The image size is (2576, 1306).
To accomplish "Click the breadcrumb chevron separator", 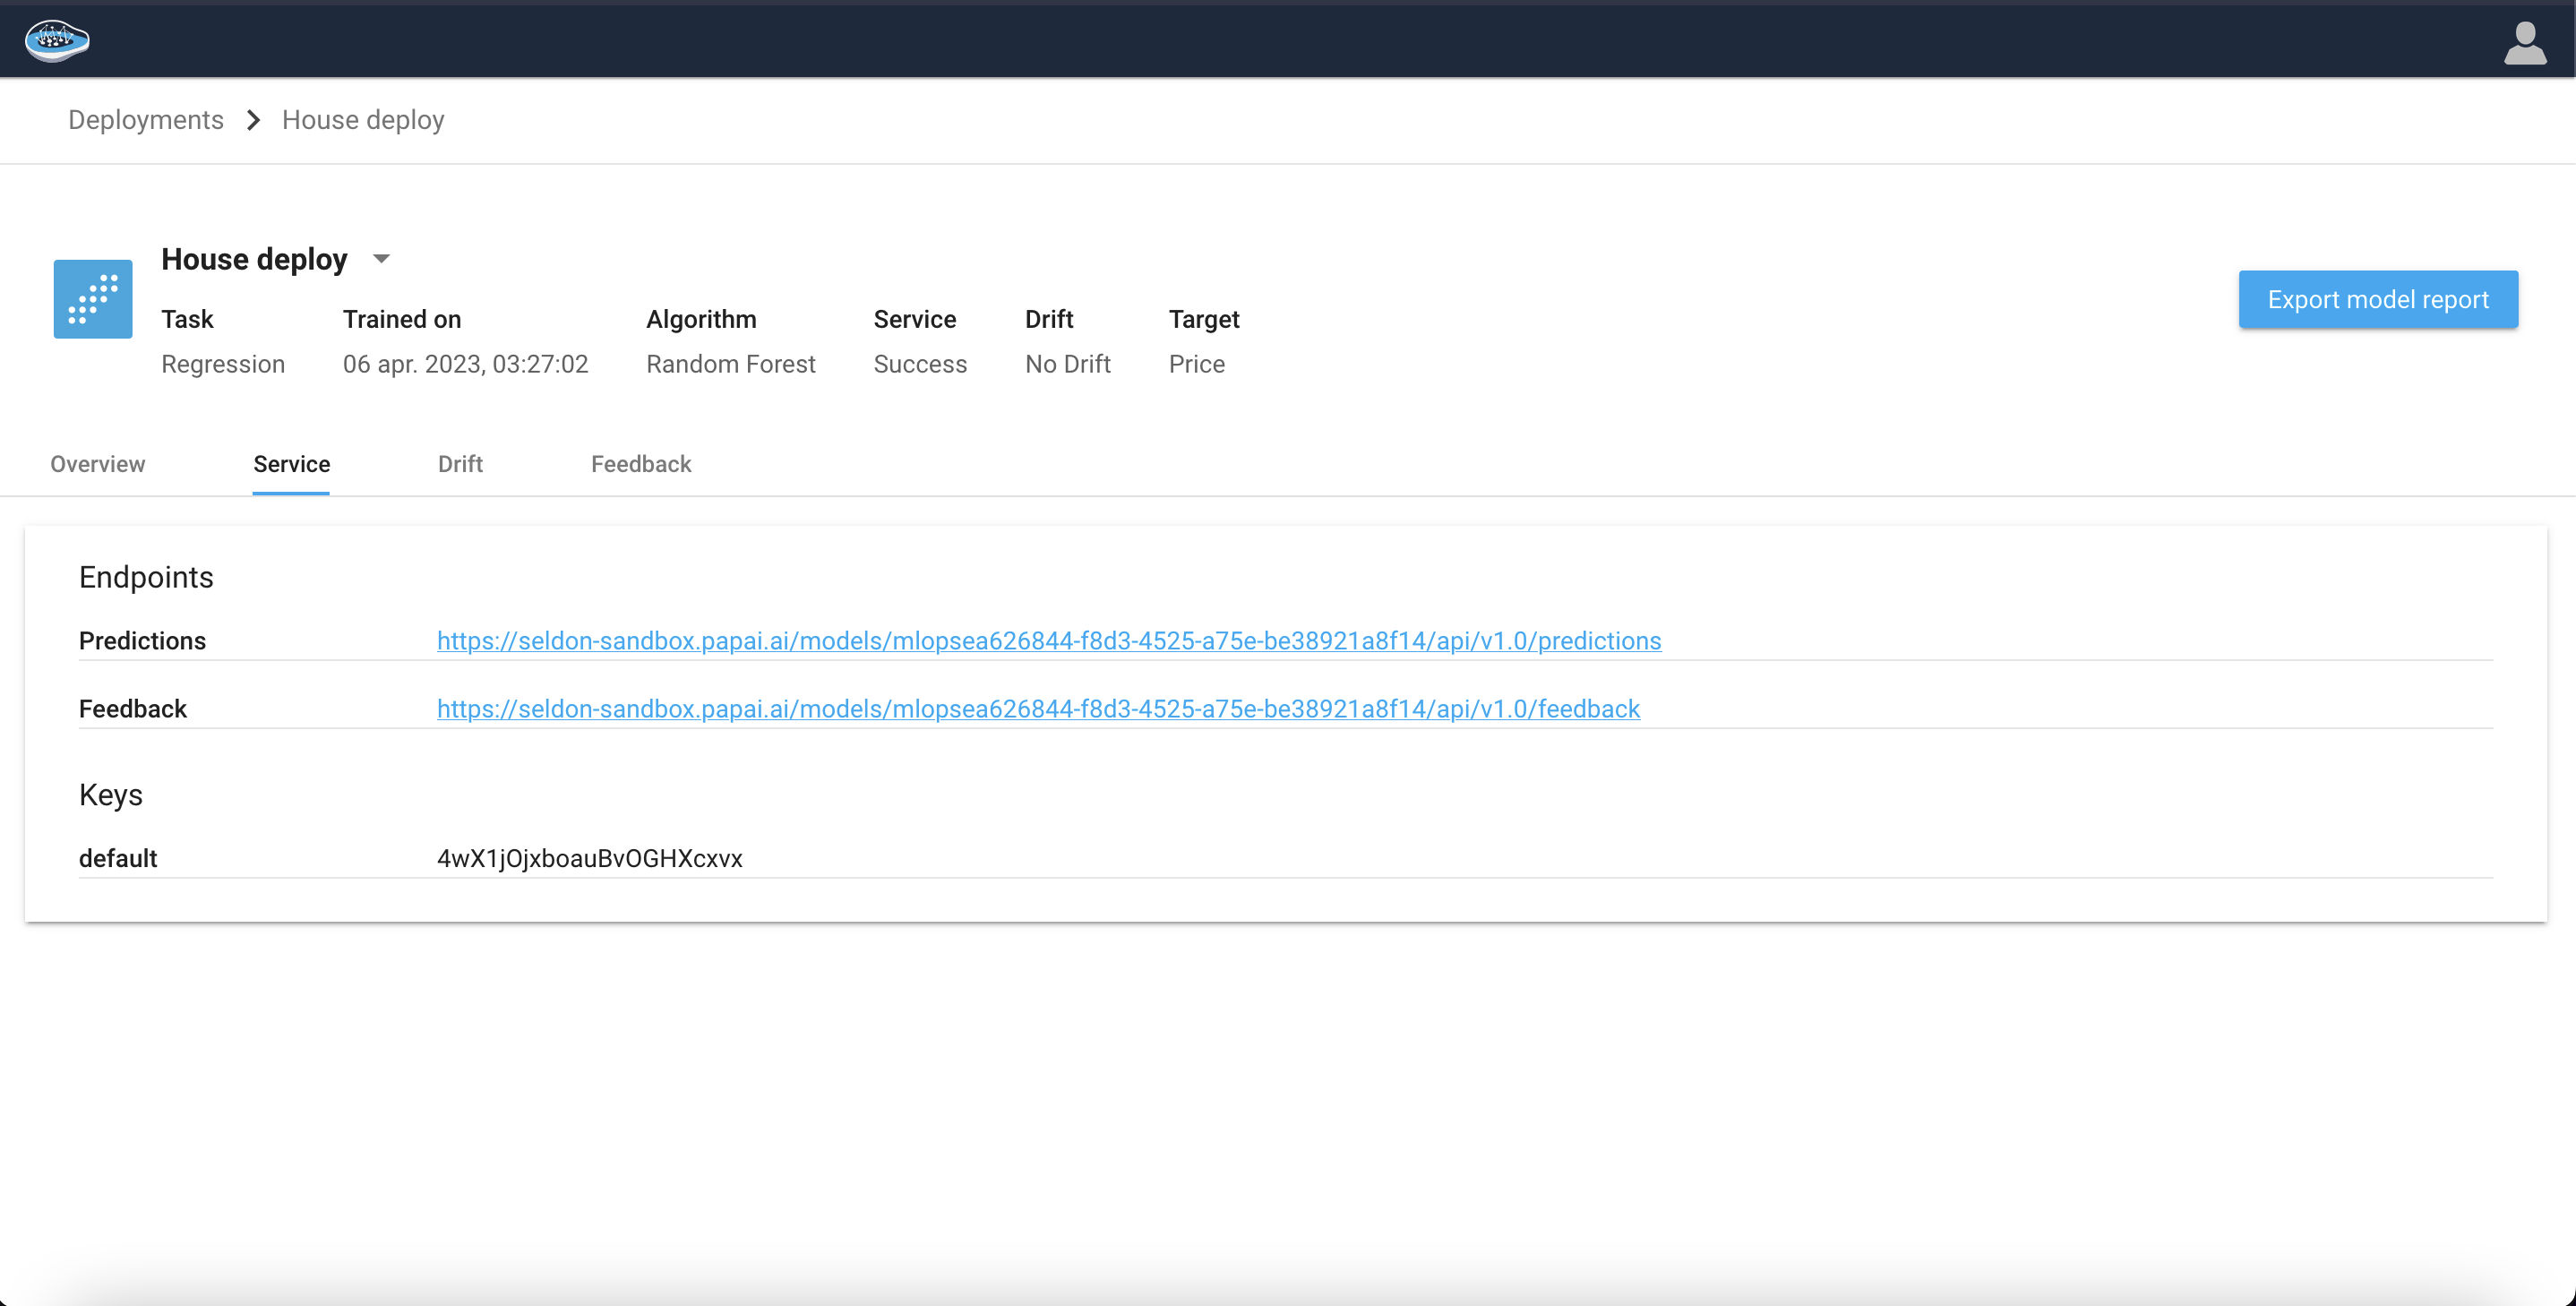I will tap(253, 120).
